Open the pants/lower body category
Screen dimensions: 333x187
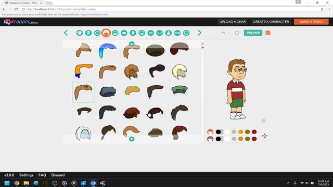(x=88, y=33)
